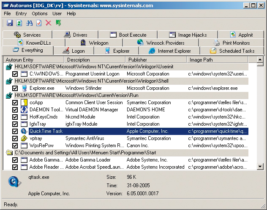Select the KnownDLLs tab
The image size is (267, 210).
(34, 43)
